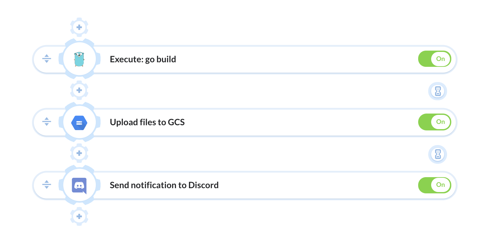Add action below Send notification to Discord
The image size is (487, 243).
[79, 216]
